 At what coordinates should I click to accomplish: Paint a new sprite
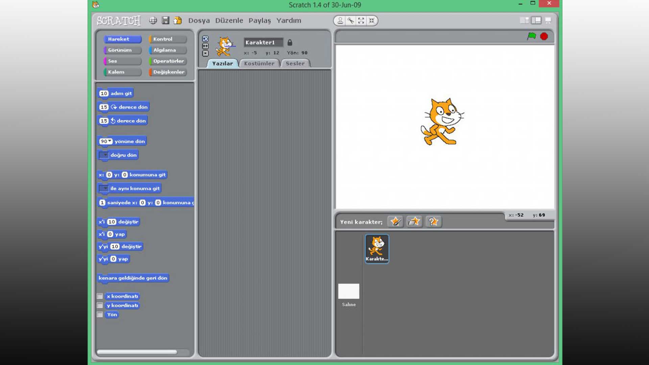coord(395,222)
